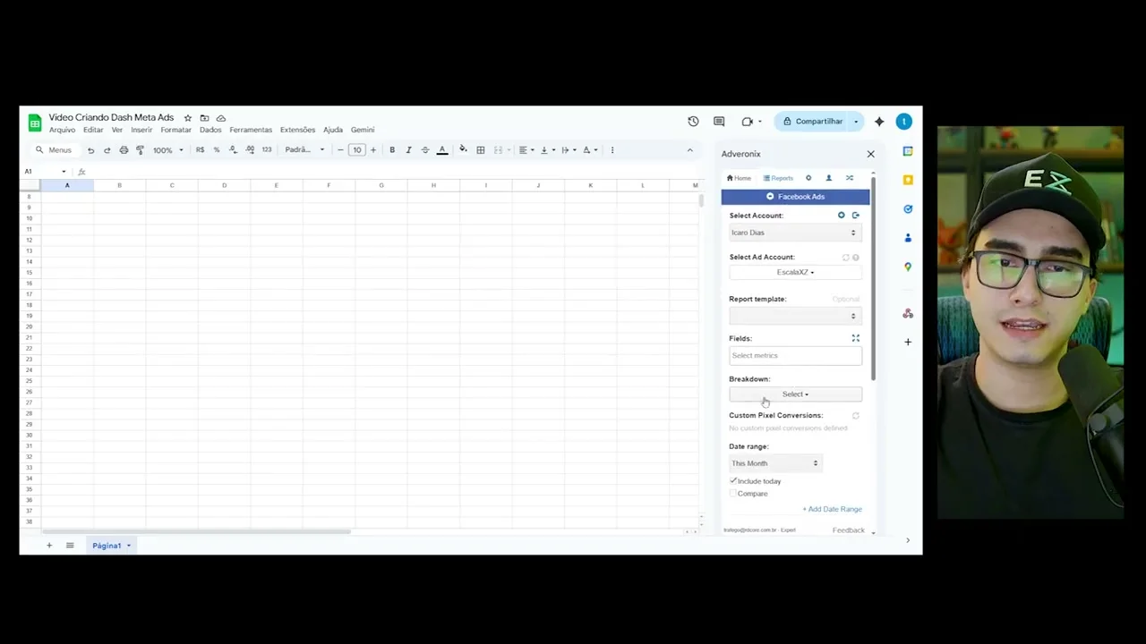Click the Menus search box
This screenshot has width=1146, height=644.
[x=54, y=150]
